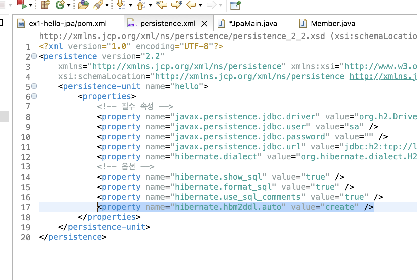Jump to the previous annotation

[141, 5]
